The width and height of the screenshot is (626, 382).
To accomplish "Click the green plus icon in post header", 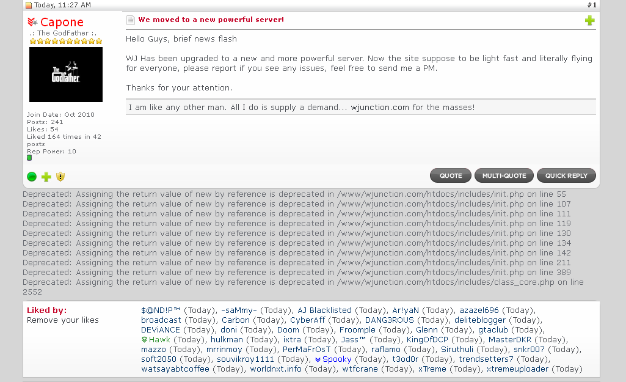I will [590, 20].
